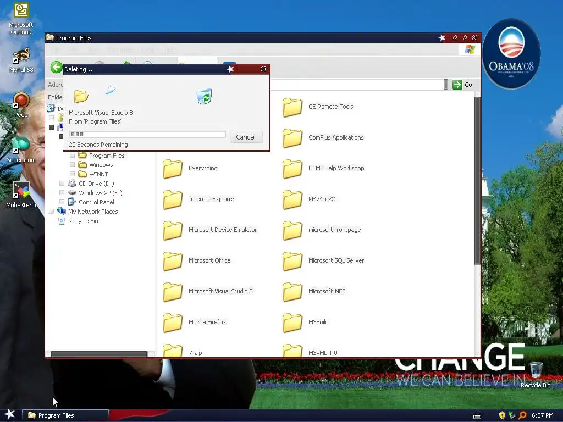This screenshot has height=422, width=563.
Task: Expand the Windows XP (E:) node
Action: click(62, 193)
